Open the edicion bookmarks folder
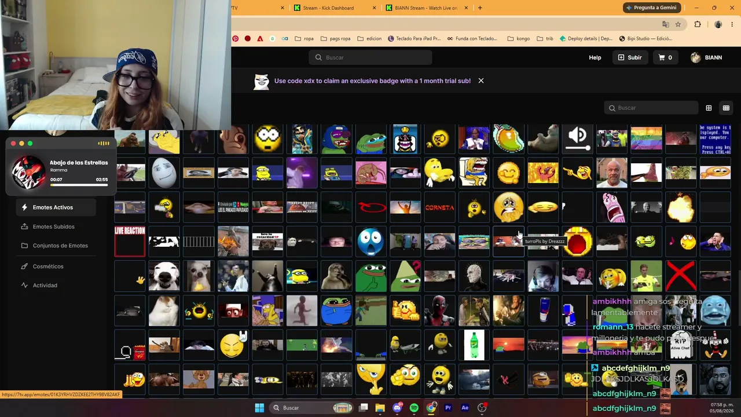The width and height of the screenshot is (741, 417). coord(369,39)
